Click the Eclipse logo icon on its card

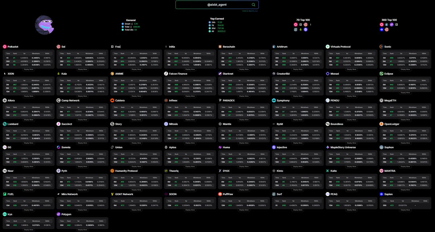pos(381,74)
